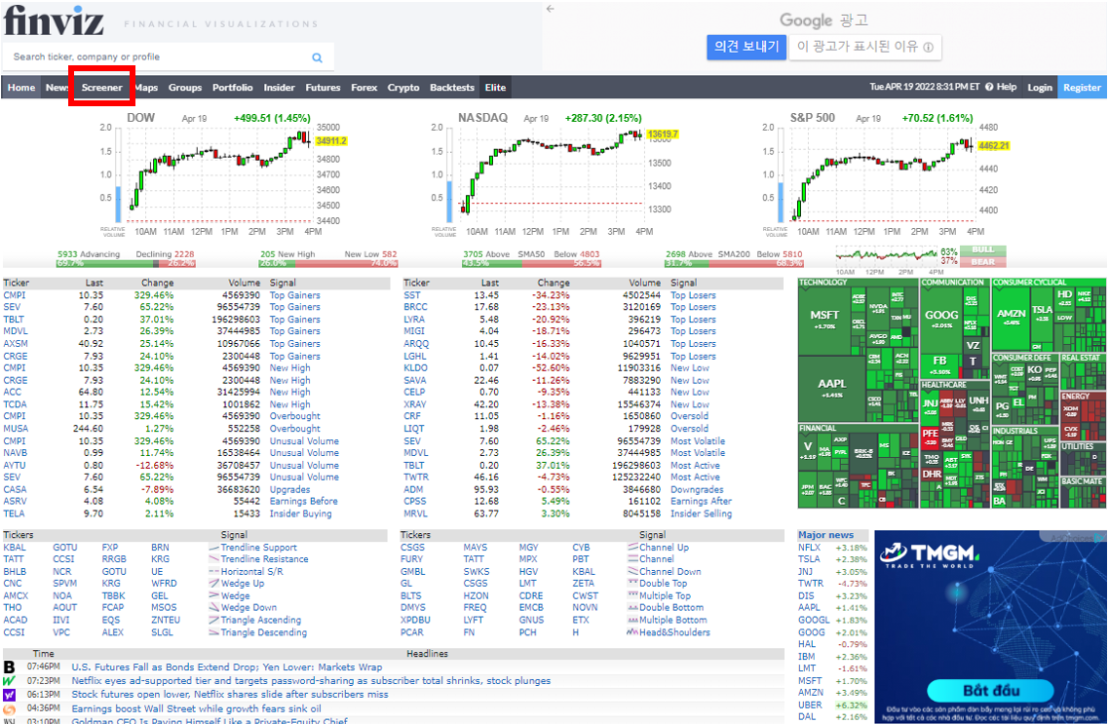The image size is (1109, 724).
Task: Click the BULL/BEAR sentiment indicator
Action: click(982, 256)
